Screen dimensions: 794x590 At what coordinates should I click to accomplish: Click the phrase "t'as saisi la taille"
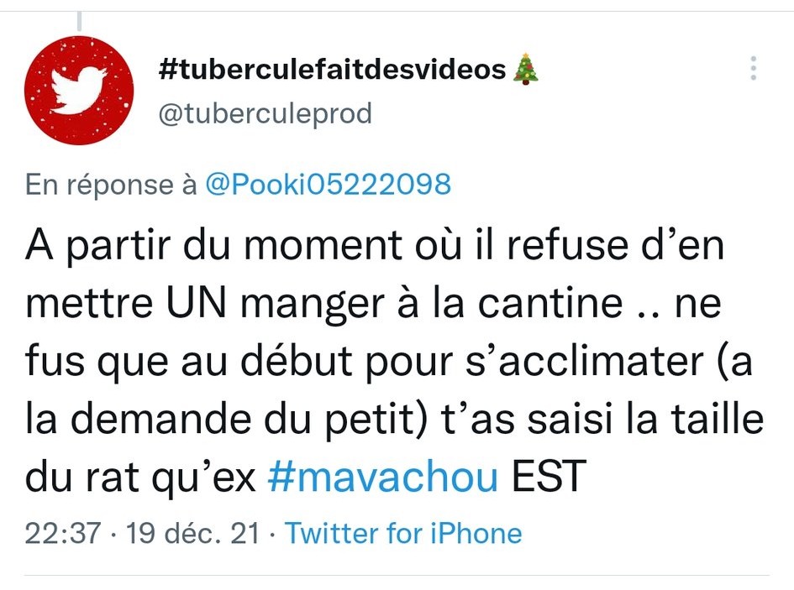click(x=602, y=419)
